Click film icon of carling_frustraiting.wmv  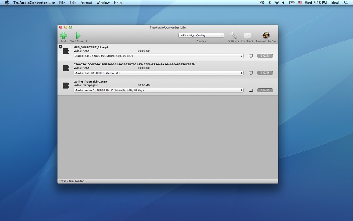click(66, 85)
